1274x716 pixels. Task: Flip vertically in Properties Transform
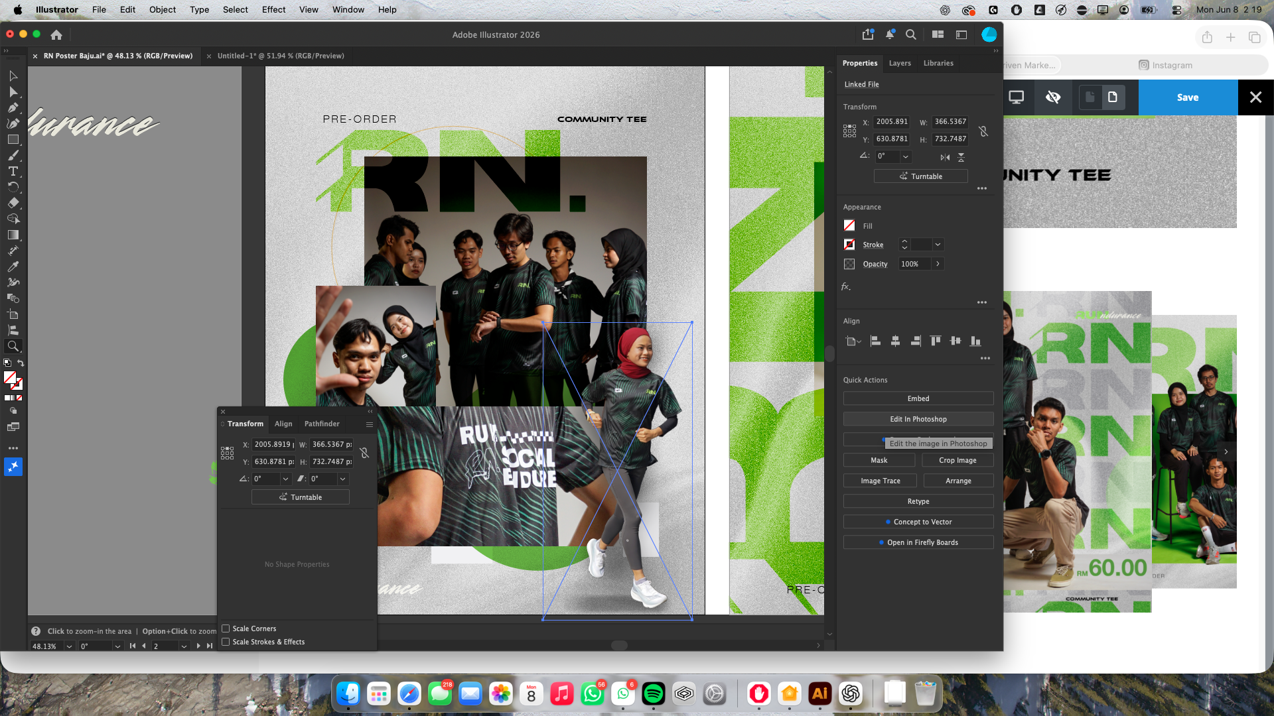pos(961,157)
